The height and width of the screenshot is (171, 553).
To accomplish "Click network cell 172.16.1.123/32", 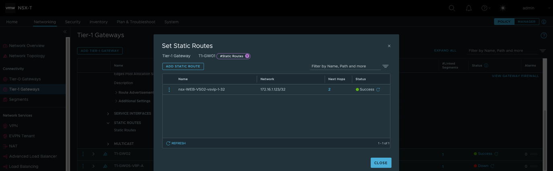I will [273, 90].
